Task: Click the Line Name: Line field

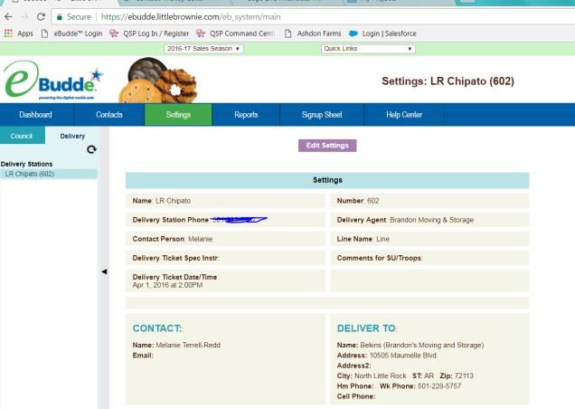Action: point(429,239)
